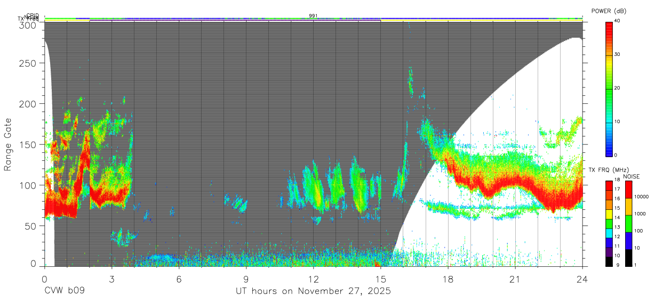Select the purple 10–11 MHz frequency swatch
The image size is (655, 302).
pos(609,251)
